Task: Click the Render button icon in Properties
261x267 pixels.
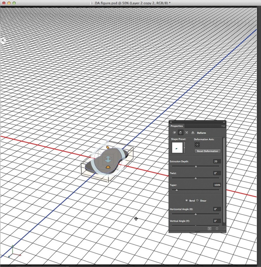Action: 210,229
